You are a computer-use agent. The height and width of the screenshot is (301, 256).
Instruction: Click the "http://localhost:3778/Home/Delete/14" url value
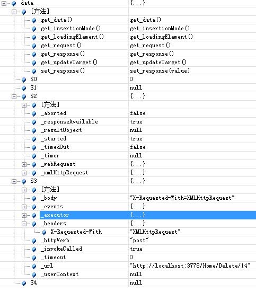coord(190,266)
